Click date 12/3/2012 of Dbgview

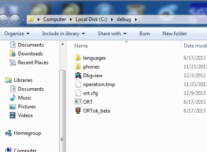[194, 76]
